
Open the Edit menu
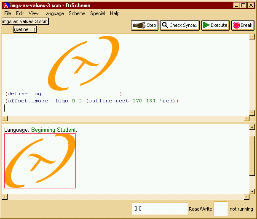click(x=20, y=13)
